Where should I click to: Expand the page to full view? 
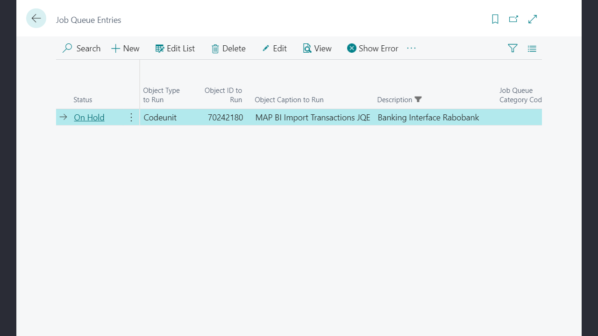tap(532, 19)
